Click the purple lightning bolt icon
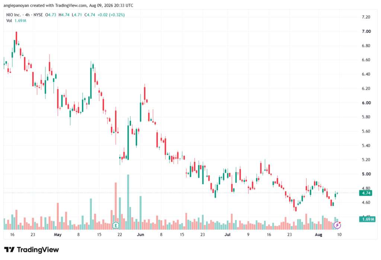This screenshot has width=381, height=260. click(337, 225)
